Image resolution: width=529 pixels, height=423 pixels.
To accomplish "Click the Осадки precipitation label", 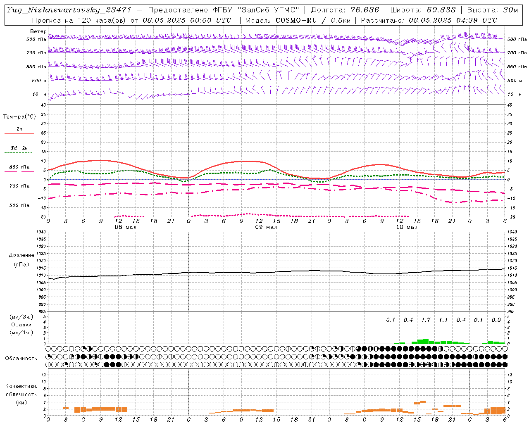I will click(x=21, y=325).
